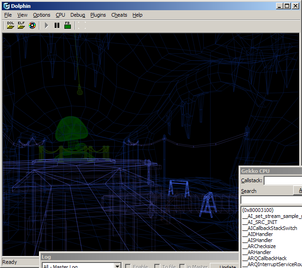The image size is (302, 268).
Task: Toggle the in Master checkbox in Log
Action: (x=182, y=266)
